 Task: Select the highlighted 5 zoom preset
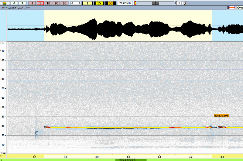coord(40,3)
